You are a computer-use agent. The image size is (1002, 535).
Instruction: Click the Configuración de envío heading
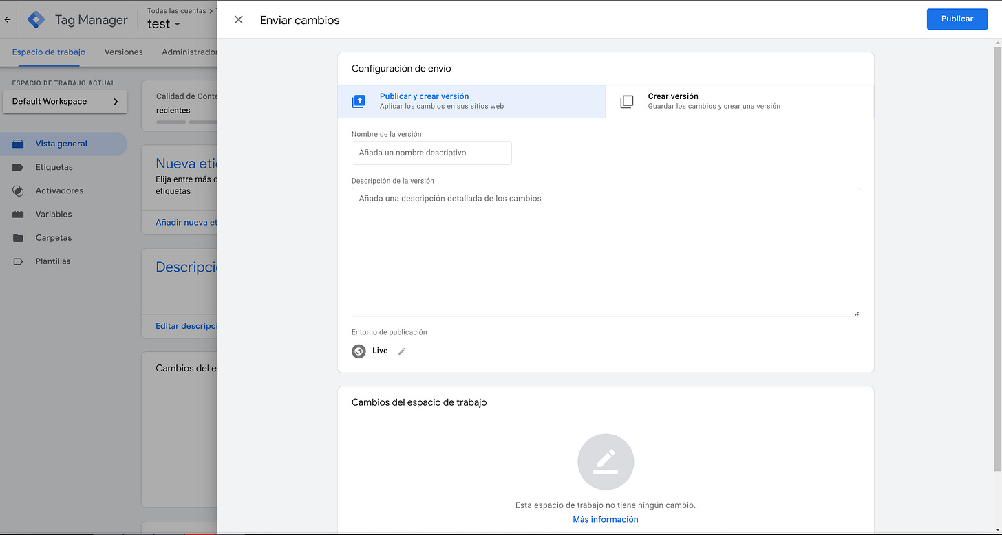coord(401,68)
